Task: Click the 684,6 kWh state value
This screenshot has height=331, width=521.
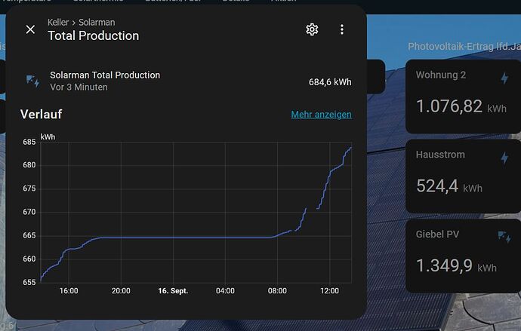Action: pyautogui.click(x=330, y=82)
